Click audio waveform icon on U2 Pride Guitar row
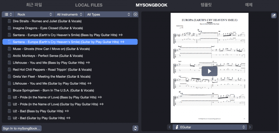The height and width of the screenshot is (133, 279). tap(102, 104)
